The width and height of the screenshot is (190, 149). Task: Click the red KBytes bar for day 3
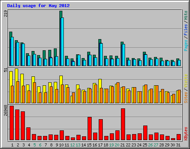(23, 126)
